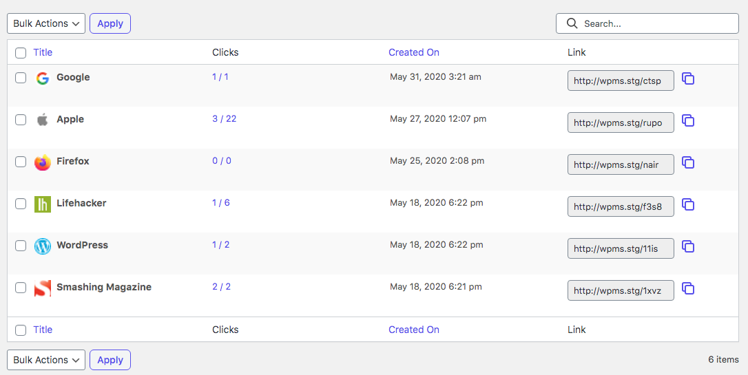The image size is (748, 375).
Task: Click the Lifehacker logo icon
Action: tap(43, 204)
